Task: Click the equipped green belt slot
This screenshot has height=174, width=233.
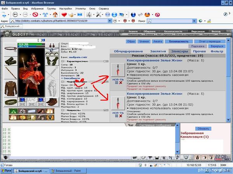Action: pos(11,102)
